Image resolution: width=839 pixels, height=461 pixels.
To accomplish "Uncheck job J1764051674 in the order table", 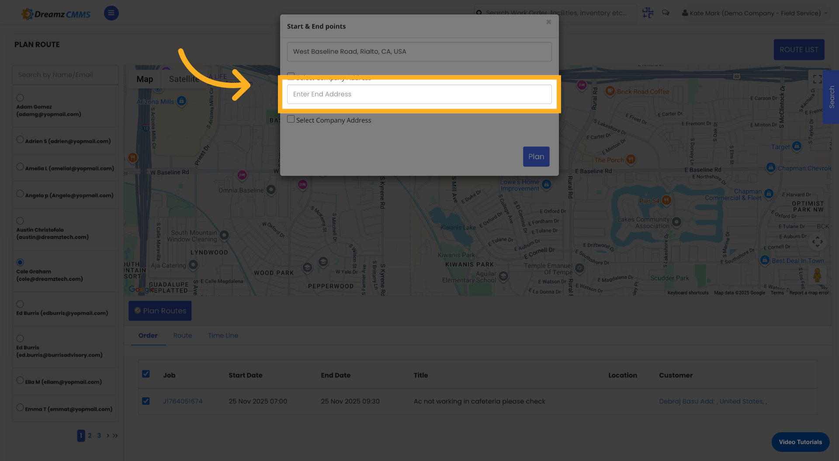I will pyautogui.click(x=146, y=401).
